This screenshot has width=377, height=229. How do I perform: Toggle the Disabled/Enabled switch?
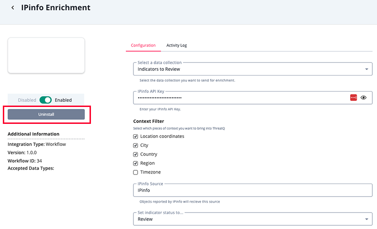tap(45, 100)
